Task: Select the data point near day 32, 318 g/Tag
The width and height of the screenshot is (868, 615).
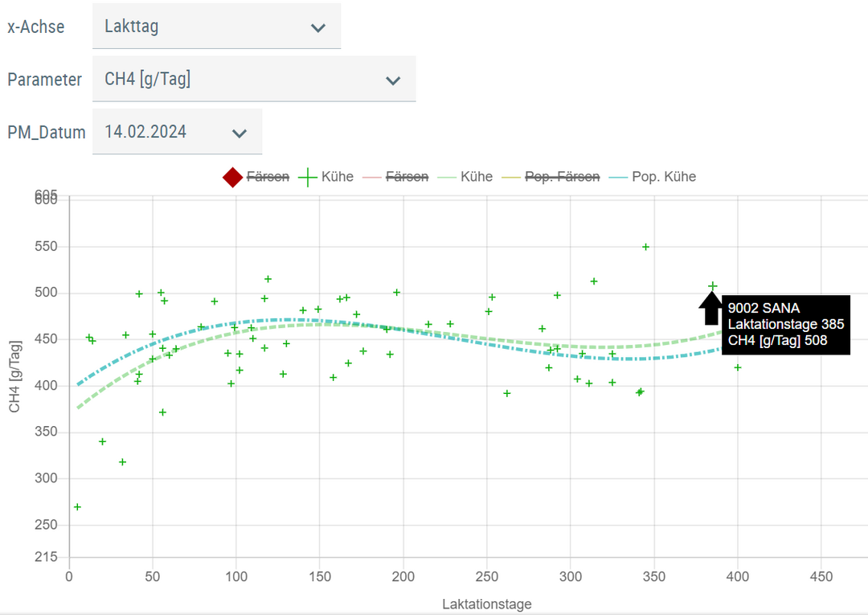Action: [122, 461]
